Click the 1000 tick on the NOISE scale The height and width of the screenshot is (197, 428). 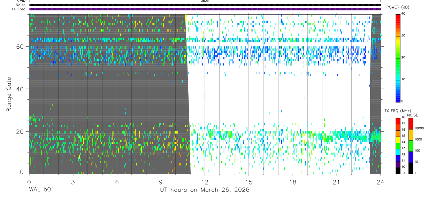pos(418,139)
